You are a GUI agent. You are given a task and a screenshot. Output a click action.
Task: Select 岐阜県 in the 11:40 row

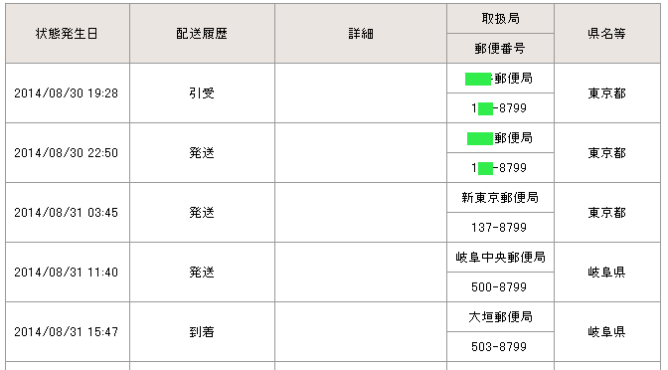607,272
